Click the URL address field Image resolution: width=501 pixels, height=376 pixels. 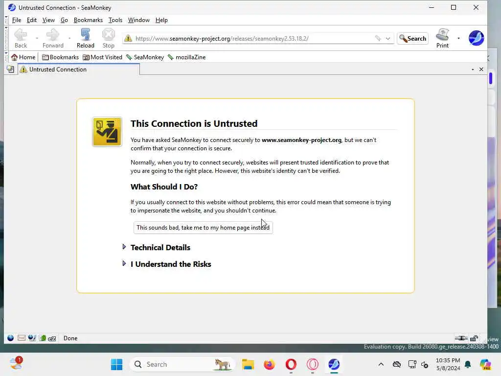click(x=254, y=38)
